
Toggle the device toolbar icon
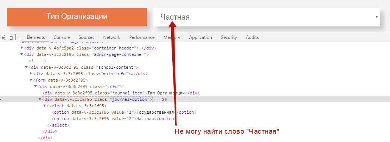click(12, 37)
